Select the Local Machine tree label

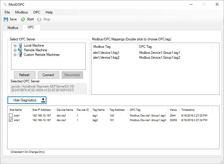[x=34, y=46]
